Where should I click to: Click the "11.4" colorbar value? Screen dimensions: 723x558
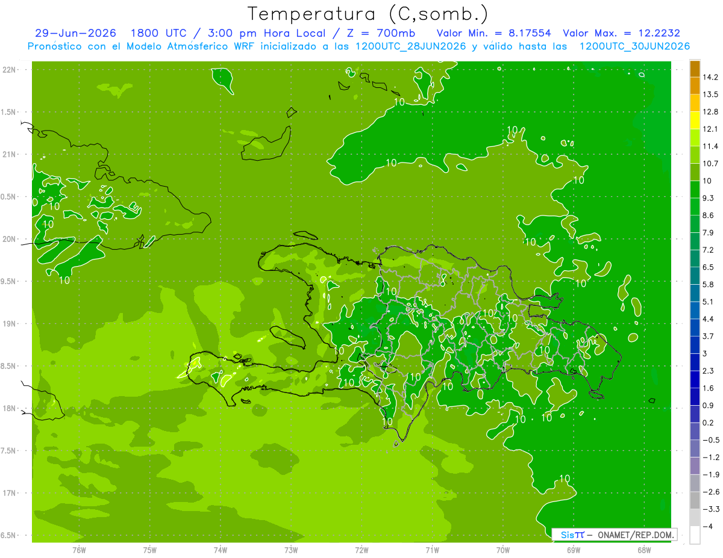click(710, 146)
